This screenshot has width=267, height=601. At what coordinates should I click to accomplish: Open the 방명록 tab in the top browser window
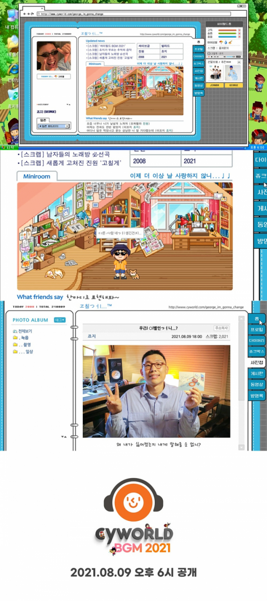(198, 93)
